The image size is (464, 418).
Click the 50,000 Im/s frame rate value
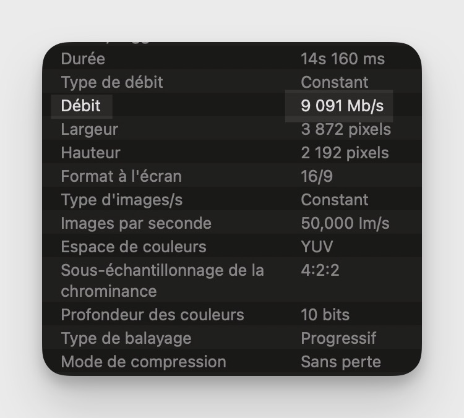(345, 223)
